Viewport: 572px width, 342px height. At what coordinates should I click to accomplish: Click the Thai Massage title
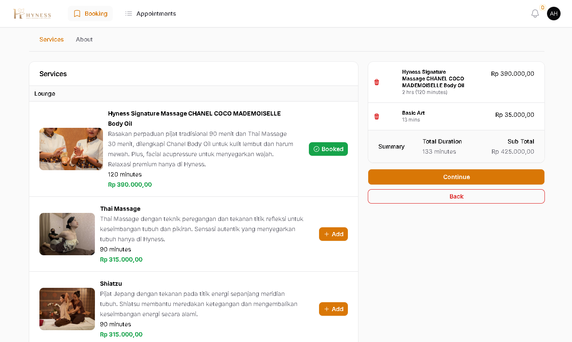click(x=120, y=209)
